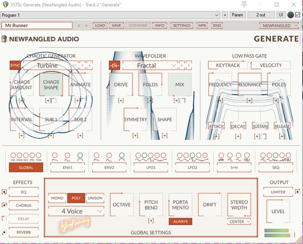Toggle the diode icon in Wavefolder
Viewport: 303px width, 244px height.
(114, 65)
